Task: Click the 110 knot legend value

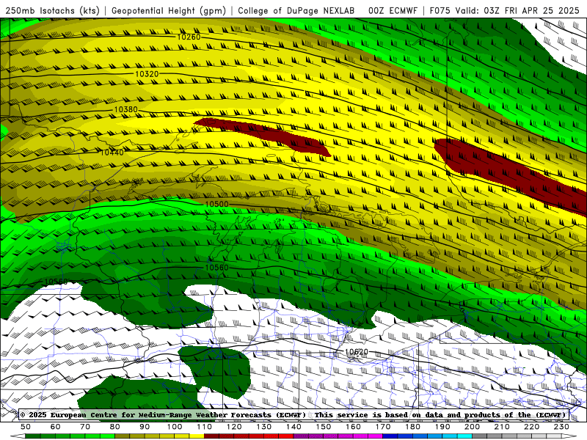Action: pyautogui.click(x=204, y=427)
